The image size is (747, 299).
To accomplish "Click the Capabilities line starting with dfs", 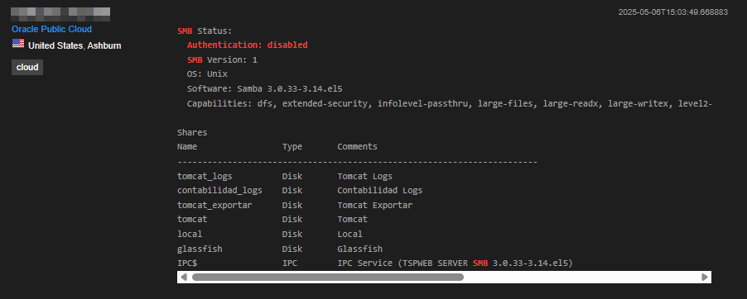I will pos(449,103).
